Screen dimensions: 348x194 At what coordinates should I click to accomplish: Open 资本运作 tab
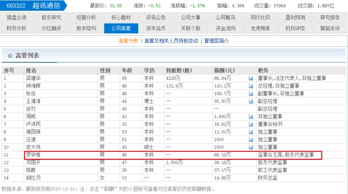click(156, 28)
